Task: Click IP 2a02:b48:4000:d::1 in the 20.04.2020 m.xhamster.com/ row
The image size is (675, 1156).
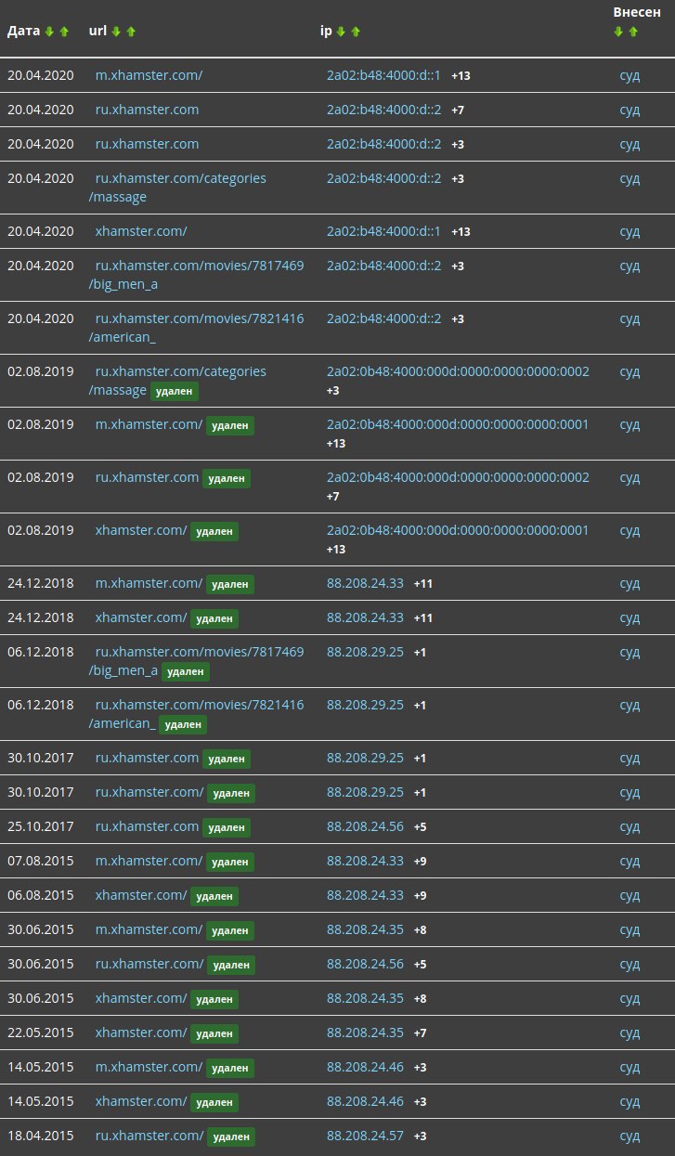Action: [383, 75]
